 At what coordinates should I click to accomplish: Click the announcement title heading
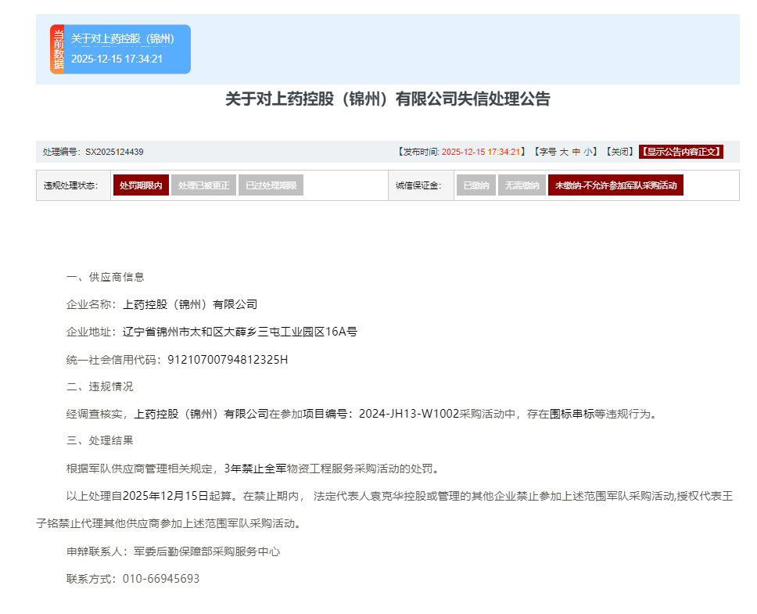(x=388, y=99)
